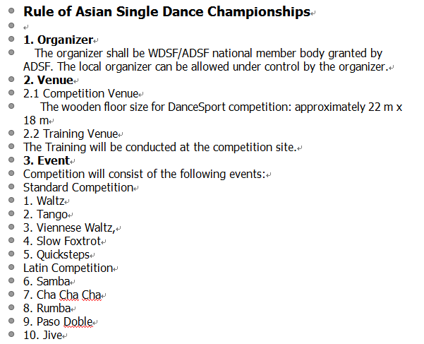Click the '5. Quicksteps' line

point(56,255)
